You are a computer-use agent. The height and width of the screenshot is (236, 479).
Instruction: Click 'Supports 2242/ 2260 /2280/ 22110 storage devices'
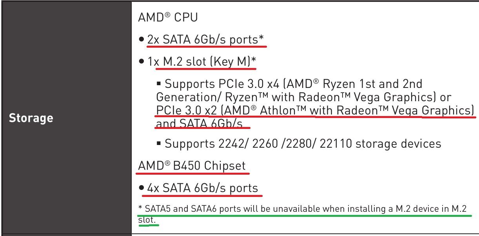tap(303, 144)
